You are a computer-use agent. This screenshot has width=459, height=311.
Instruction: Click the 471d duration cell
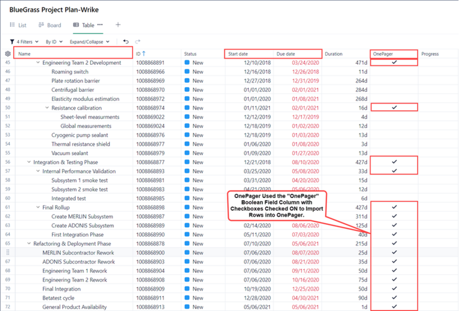pos(361,63)
